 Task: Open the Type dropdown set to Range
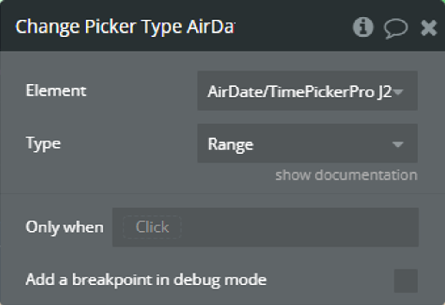[x=307, y=143]
